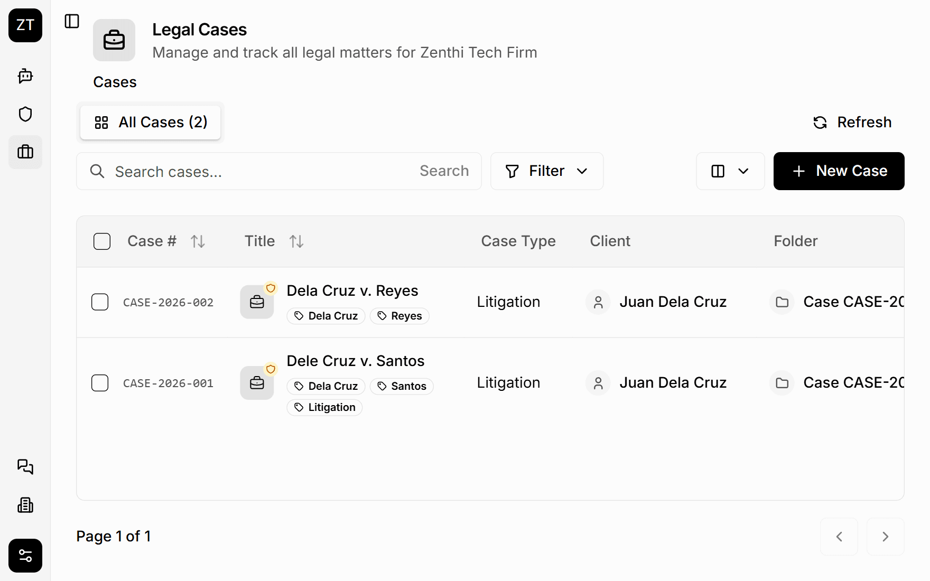The image size is (930, 581).
Task: Expand the Filter dropdown
Action: point(547,171)
